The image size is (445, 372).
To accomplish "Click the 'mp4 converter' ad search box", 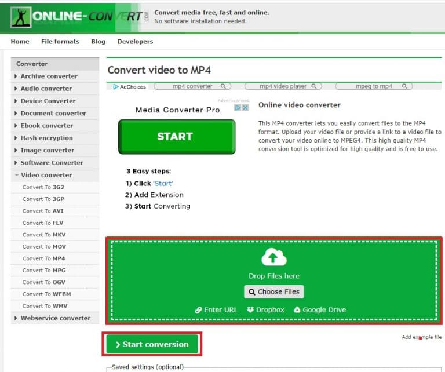I will [193, 86].
